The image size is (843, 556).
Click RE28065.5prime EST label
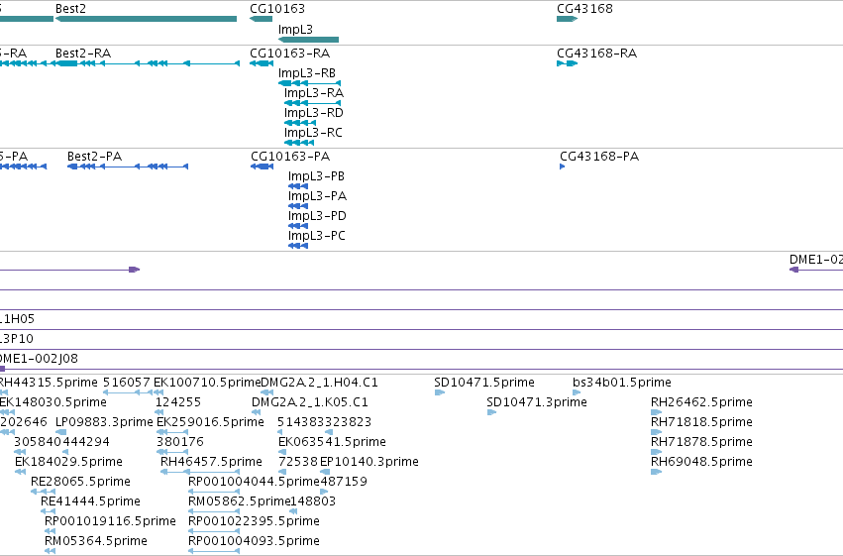[x=80, y=482]
